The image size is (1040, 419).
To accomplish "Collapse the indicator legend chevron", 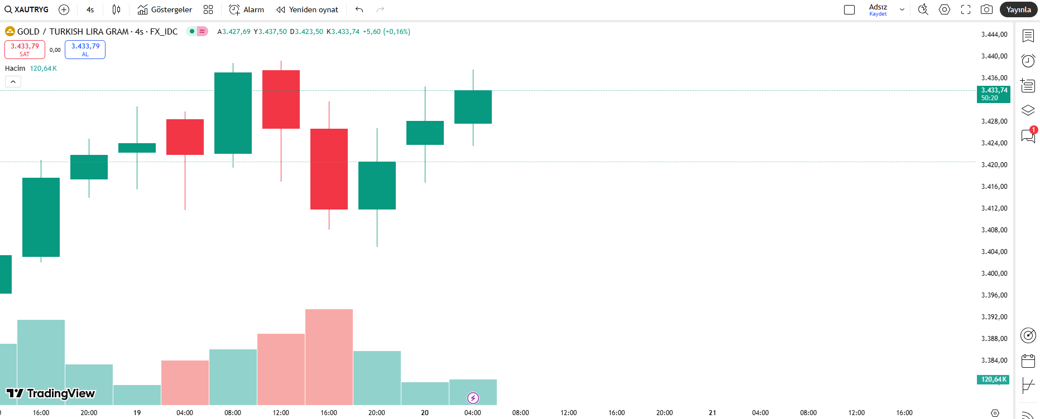I will point(13,82).
